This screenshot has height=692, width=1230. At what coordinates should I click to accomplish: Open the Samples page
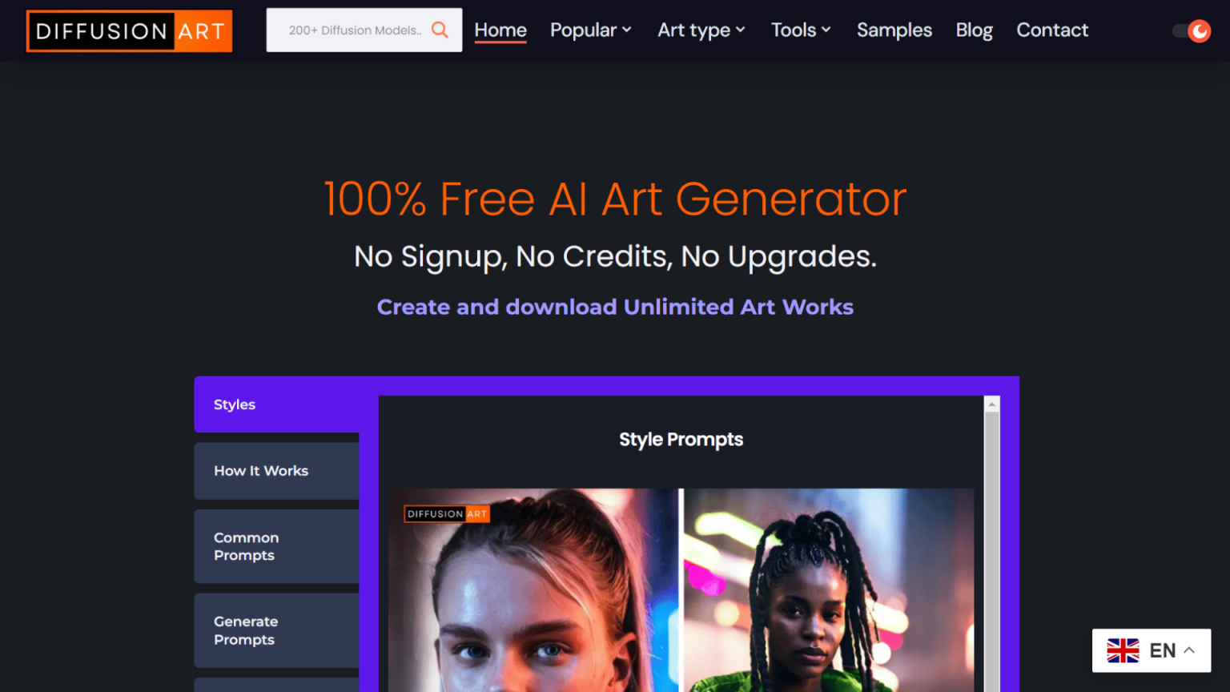(x=894, y=30)
